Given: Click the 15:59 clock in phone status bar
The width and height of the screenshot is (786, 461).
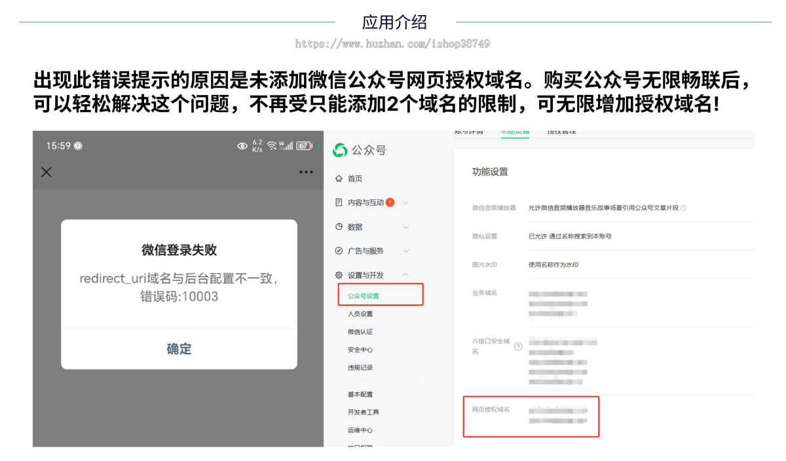Looking at the screenshot, I should point(58,146).
